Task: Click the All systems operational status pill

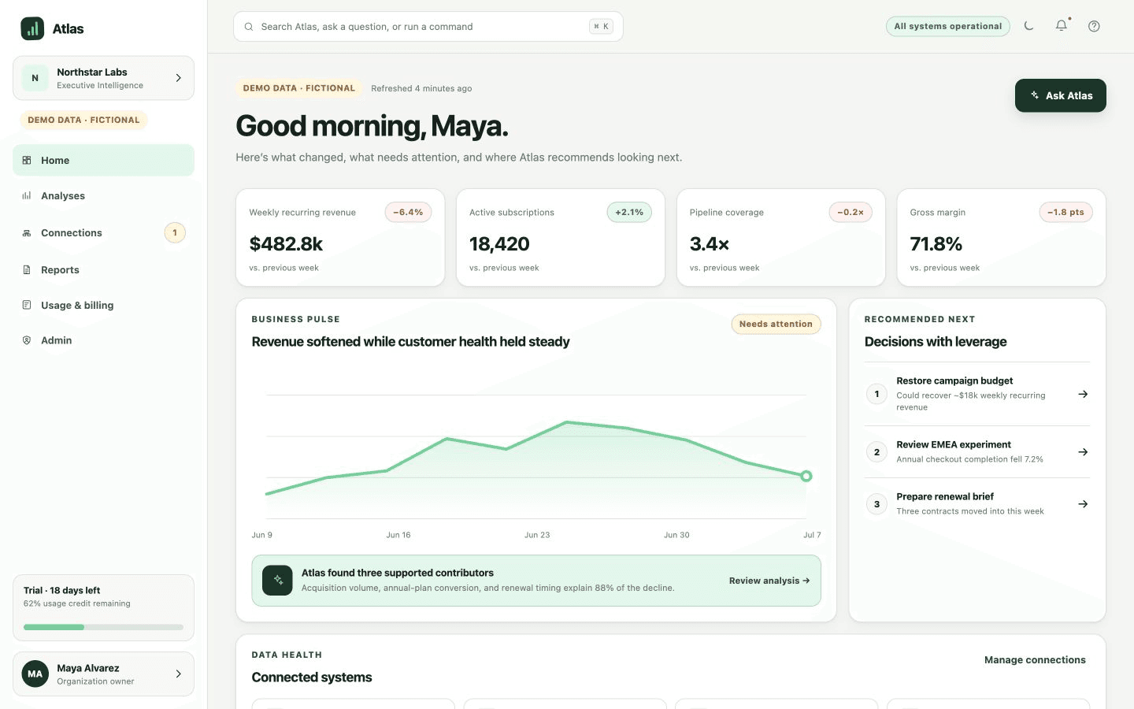Action: pos(947,26)
